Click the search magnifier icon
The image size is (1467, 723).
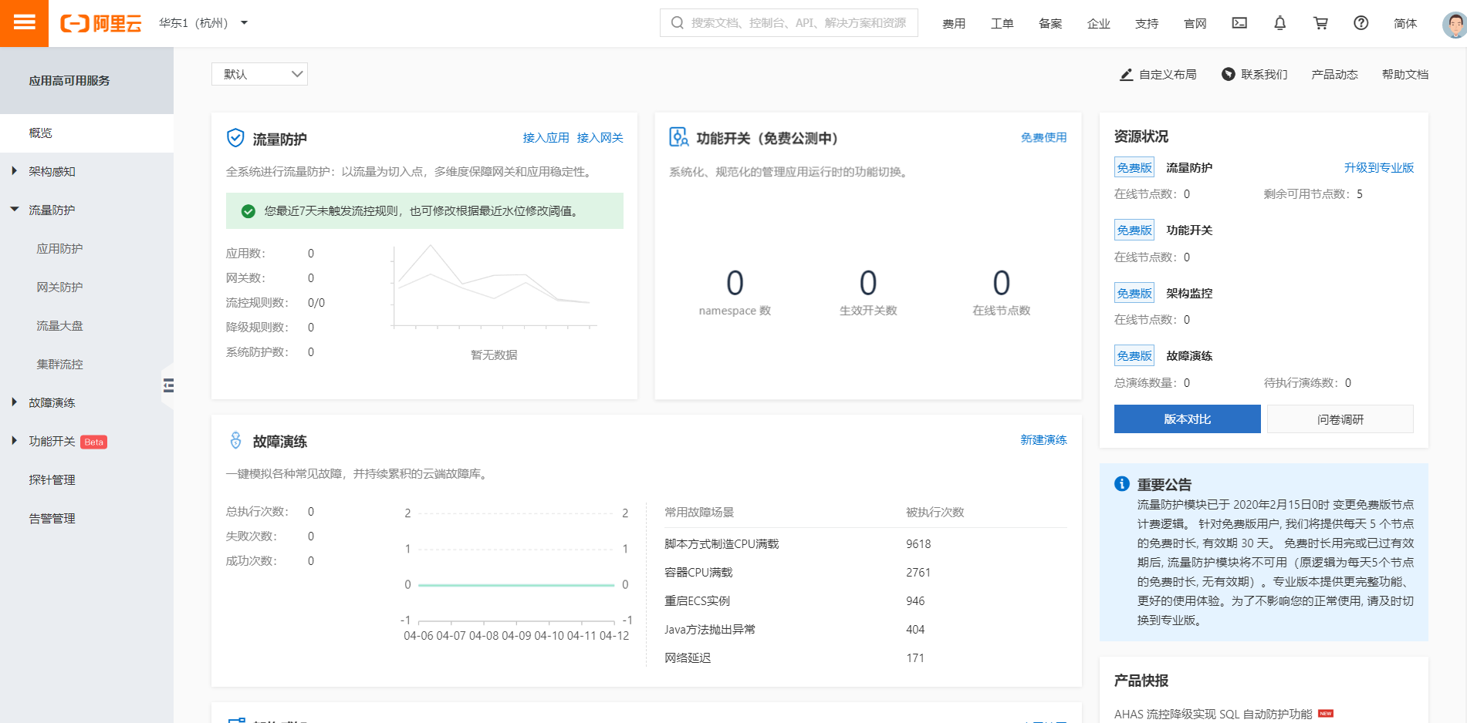point(677,23)
